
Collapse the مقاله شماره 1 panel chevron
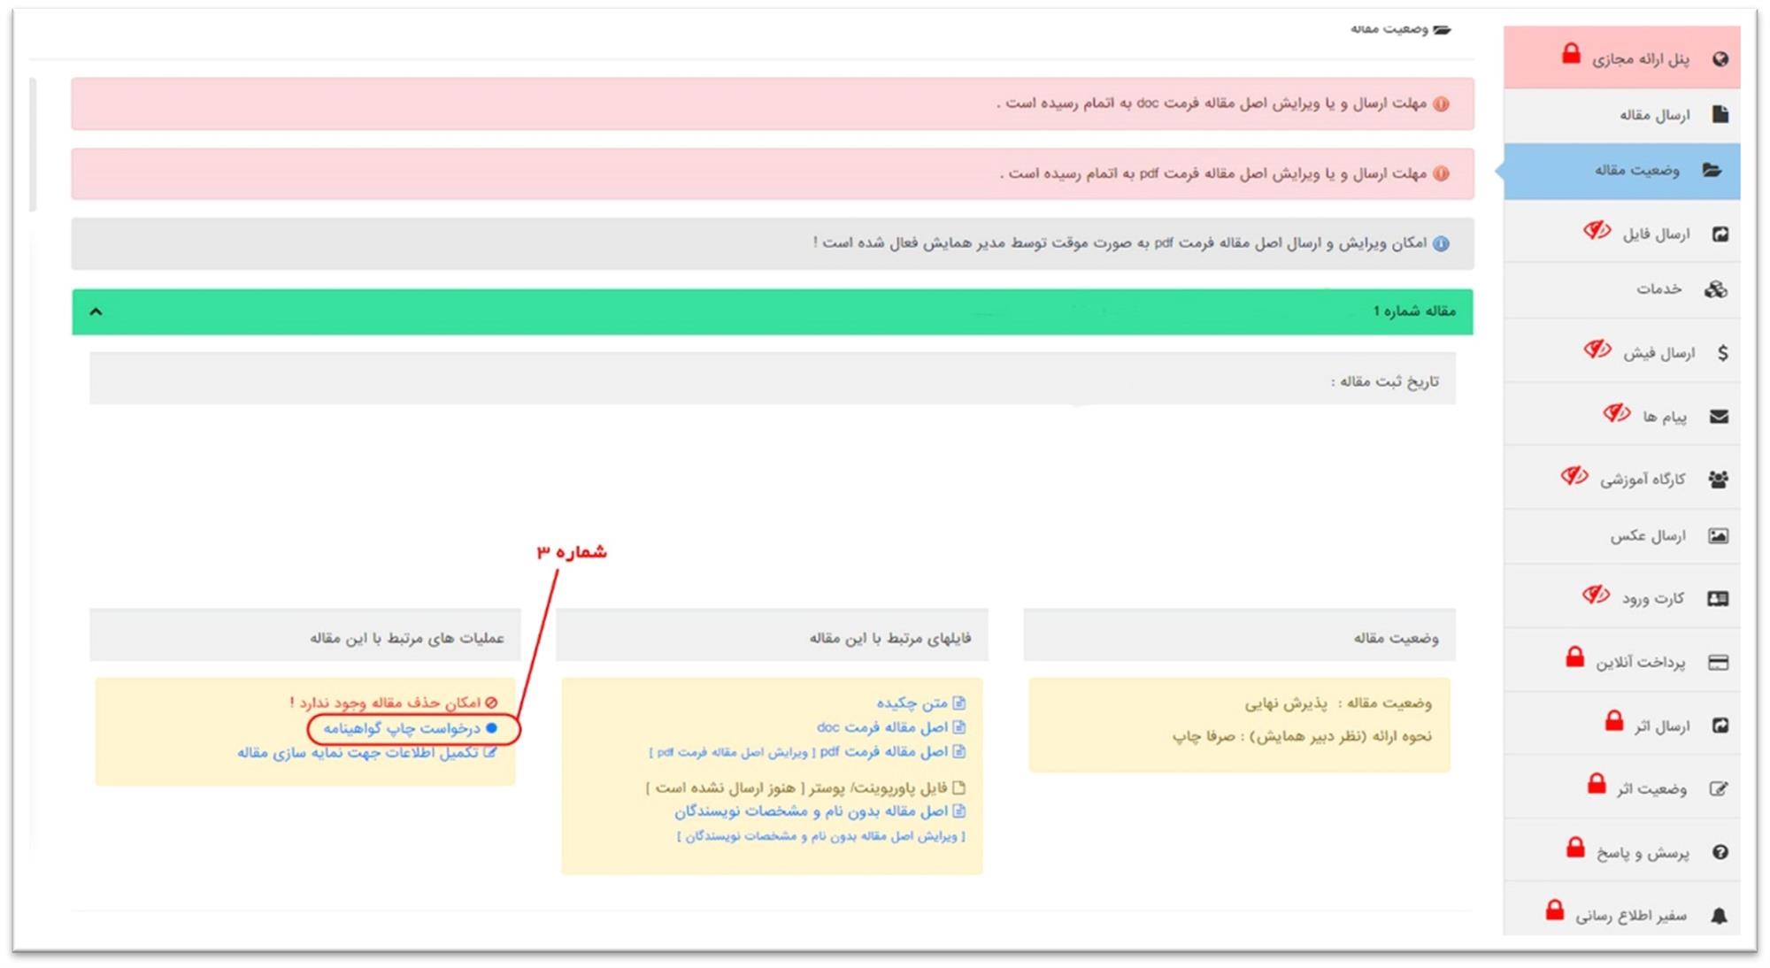point(96,311)
